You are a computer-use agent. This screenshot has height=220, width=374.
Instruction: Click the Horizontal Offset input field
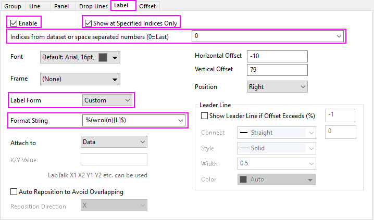tap(278, 56)
